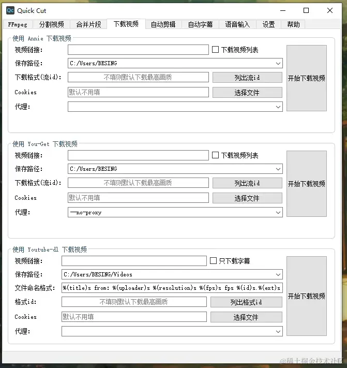Focus the You-Get 视频链接 input field
The height and width of the screenshot is (368, 347).
click(x=138, y=155)
